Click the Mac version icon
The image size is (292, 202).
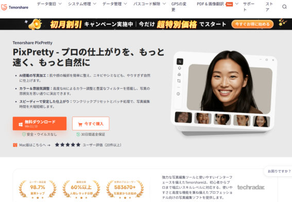coord(15,145)
